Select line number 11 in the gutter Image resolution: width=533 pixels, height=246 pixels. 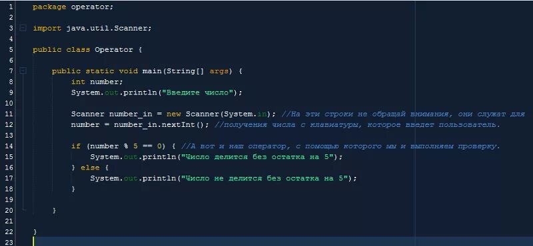pyautogui.click(x=9, y=114)
